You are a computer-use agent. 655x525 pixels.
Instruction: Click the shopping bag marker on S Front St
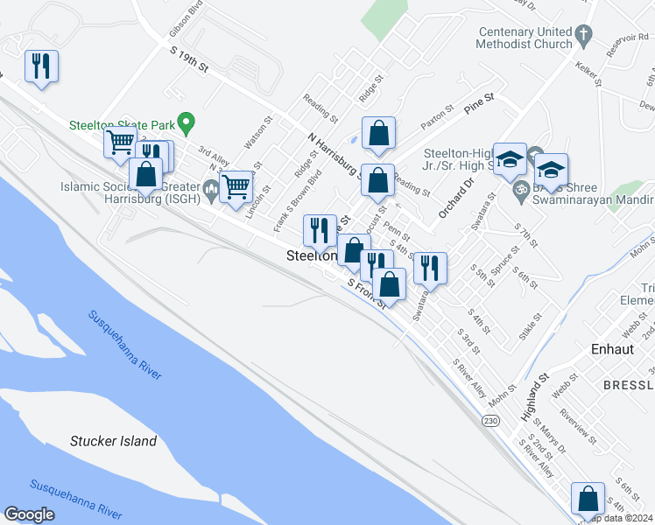click(389, 285)
